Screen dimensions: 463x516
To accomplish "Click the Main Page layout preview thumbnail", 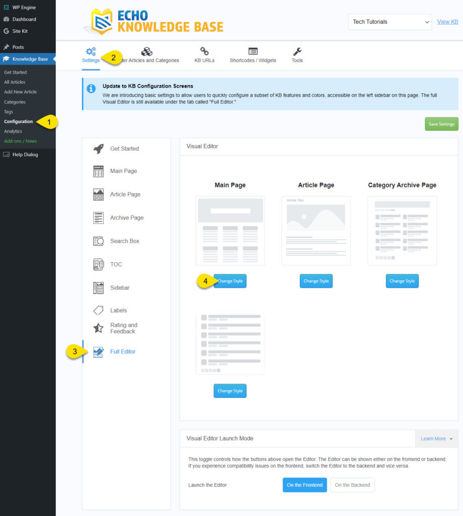I will 230,231.
